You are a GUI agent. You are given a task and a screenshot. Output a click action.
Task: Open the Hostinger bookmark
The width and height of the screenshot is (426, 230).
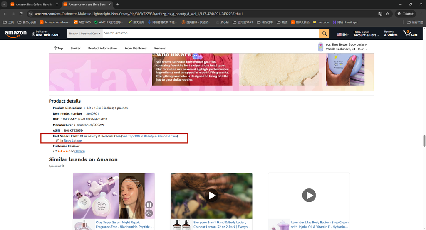tap(345, 22)
